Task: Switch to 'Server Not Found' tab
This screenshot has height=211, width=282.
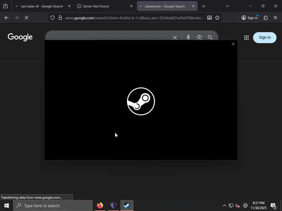Action: click(x=105, y=6)
